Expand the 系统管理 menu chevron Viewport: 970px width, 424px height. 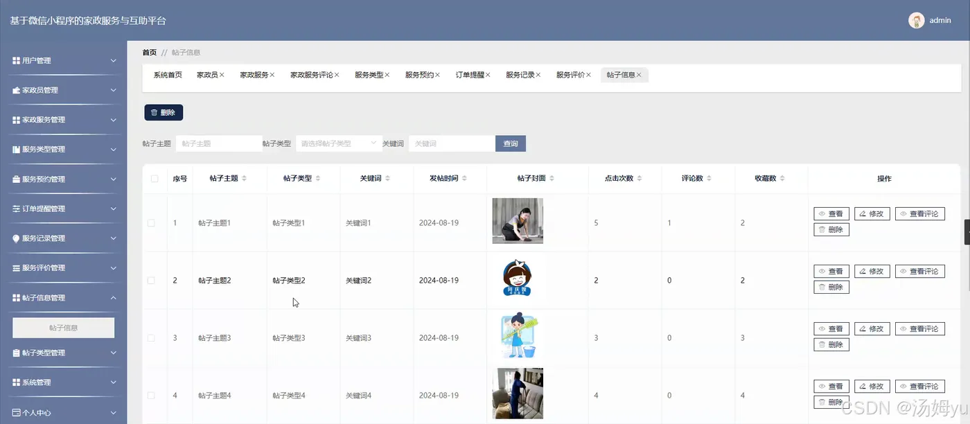pos(114,382)
